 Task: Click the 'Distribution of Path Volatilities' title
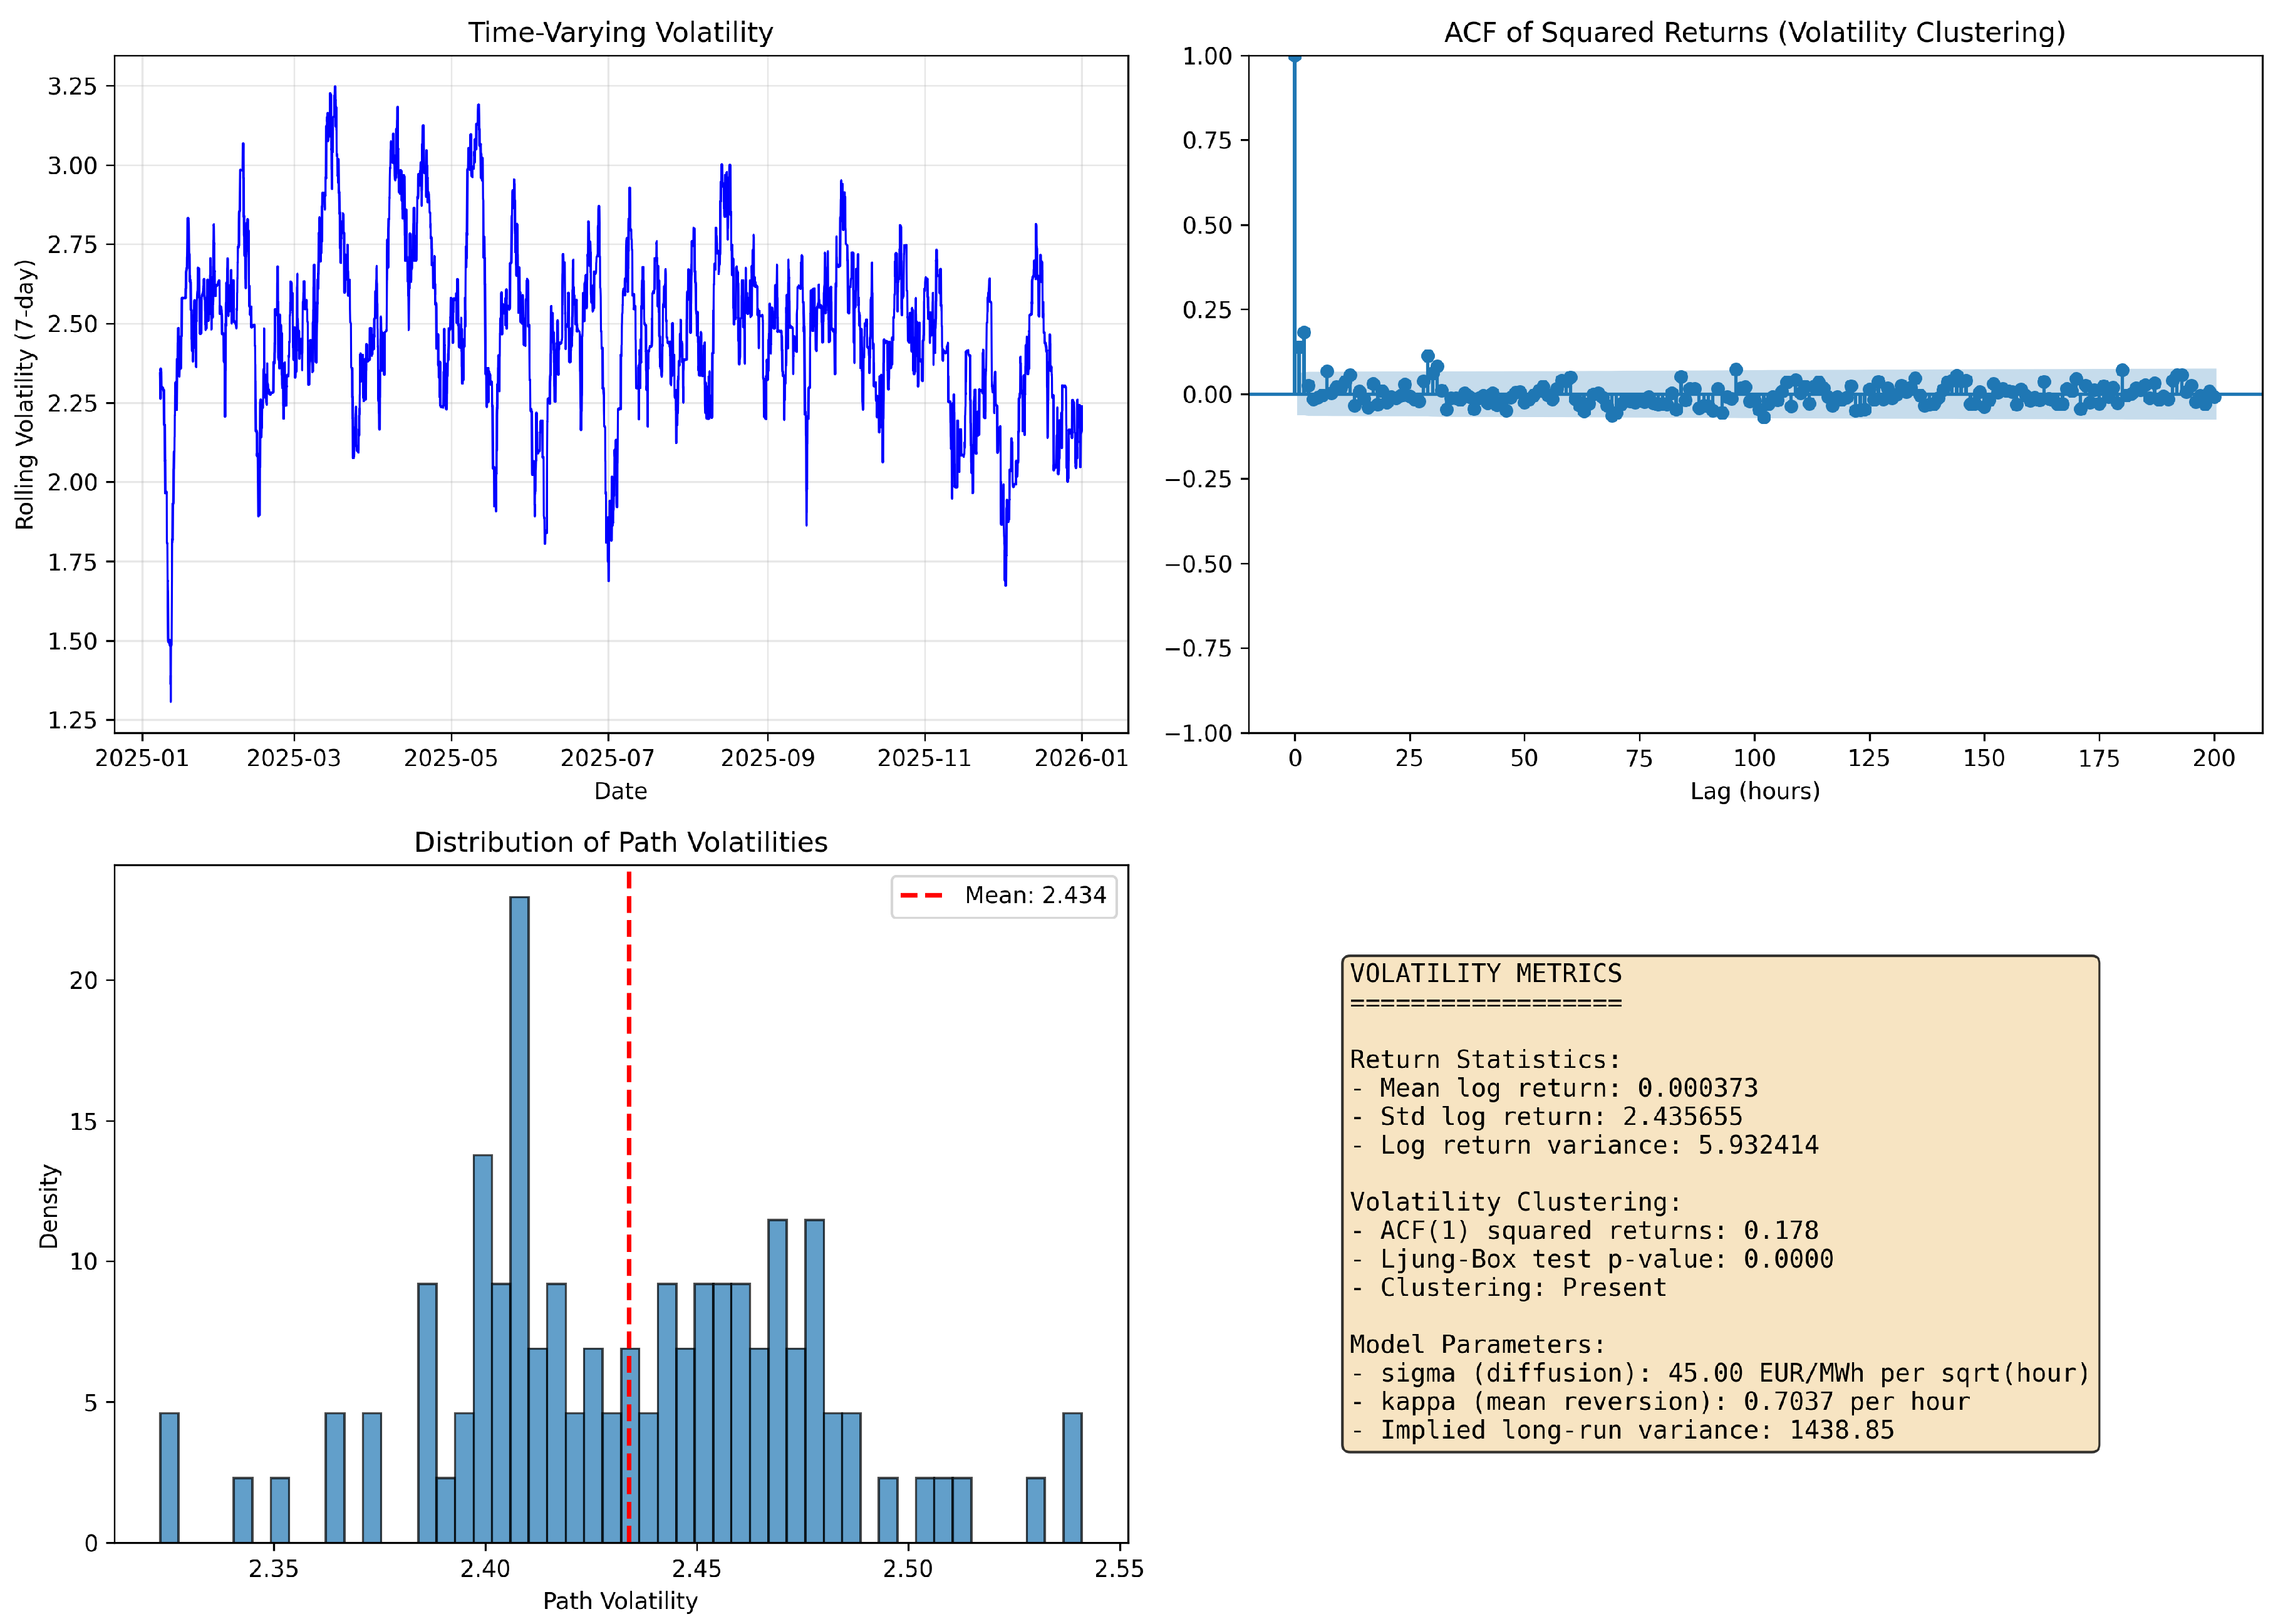pos(620,842)
